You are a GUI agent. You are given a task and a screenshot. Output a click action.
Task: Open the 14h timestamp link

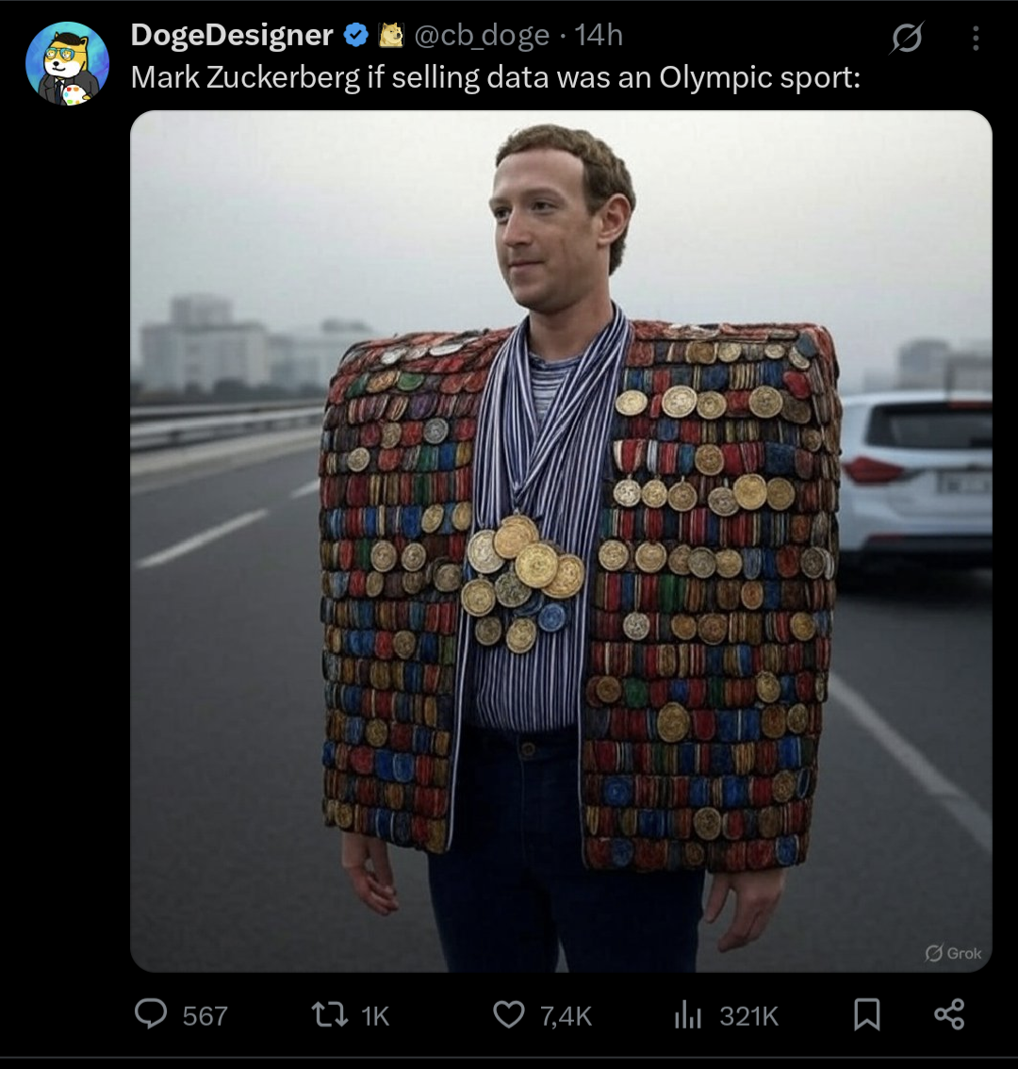[599, 36]
